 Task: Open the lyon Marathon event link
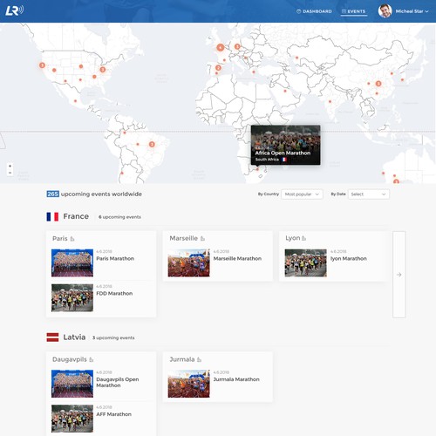coord(349,258)
